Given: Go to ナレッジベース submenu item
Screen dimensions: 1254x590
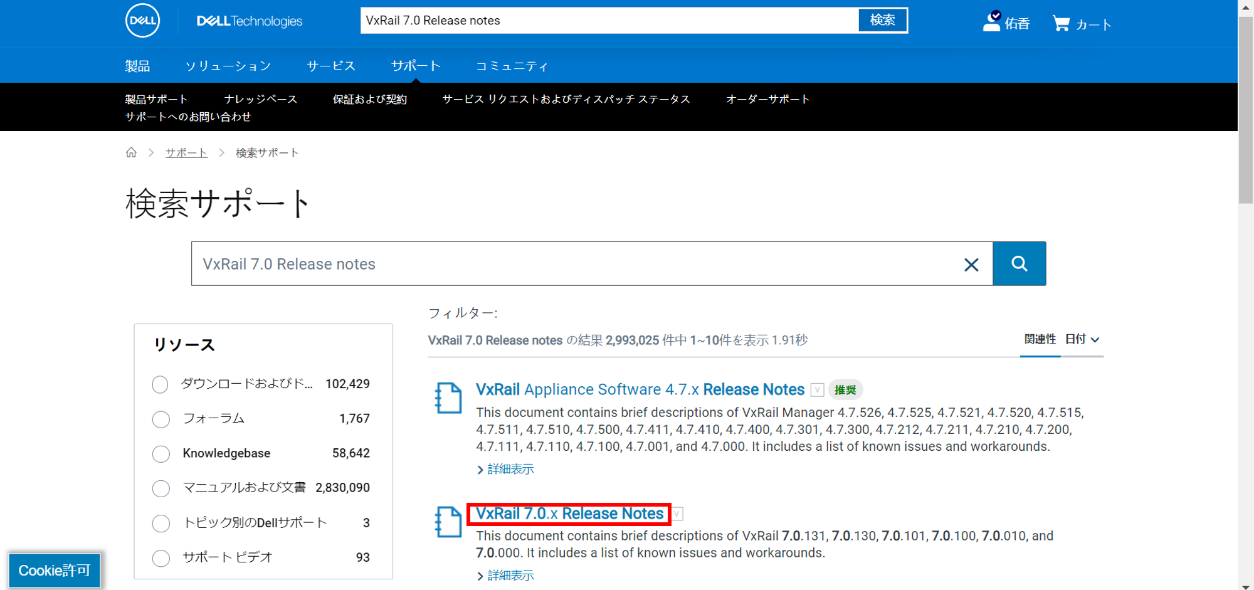Looking at the screenshot, I should click(x=261, y=99).
